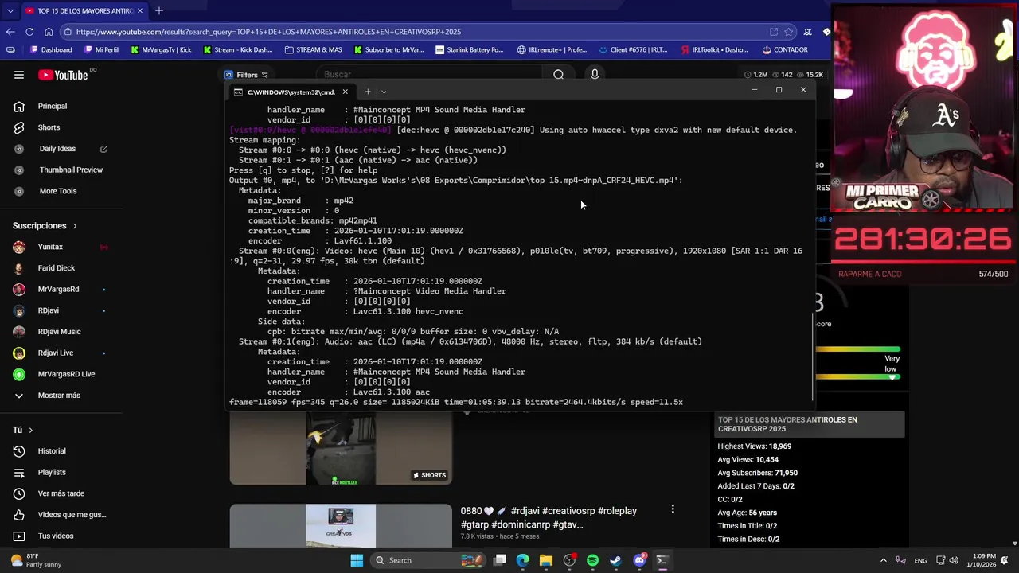Open Ver más tarde list
The height and width of the screenshot is (573, 1019).
(61, 493)
